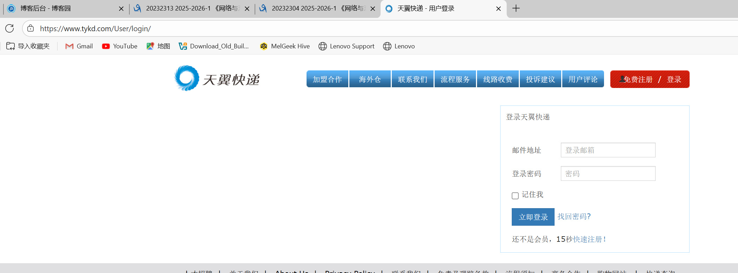Click the 天翼快递 logo
738x273 pixels.
pyautogui.click(x=217, y=79)
